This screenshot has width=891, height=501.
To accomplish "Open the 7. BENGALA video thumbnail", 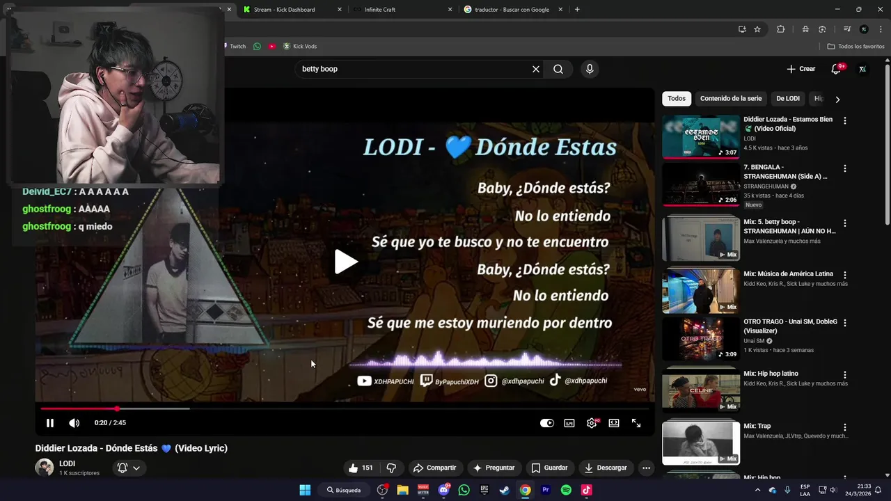I will click(x=701, y=184).
